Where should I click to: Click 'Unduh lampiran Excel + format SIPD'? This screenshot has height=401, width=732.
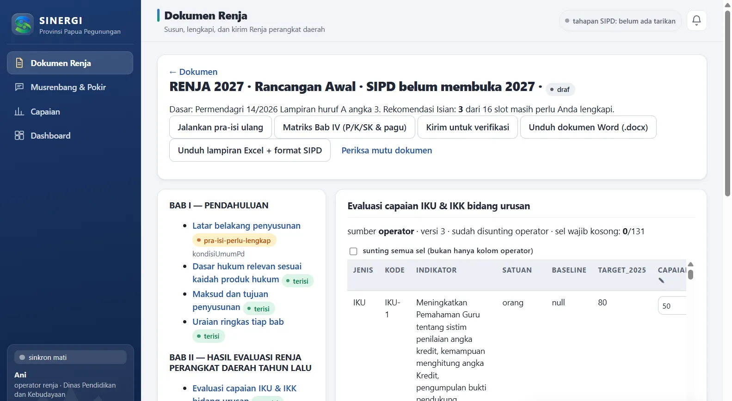pyautogui.click(x=250, y=150)
